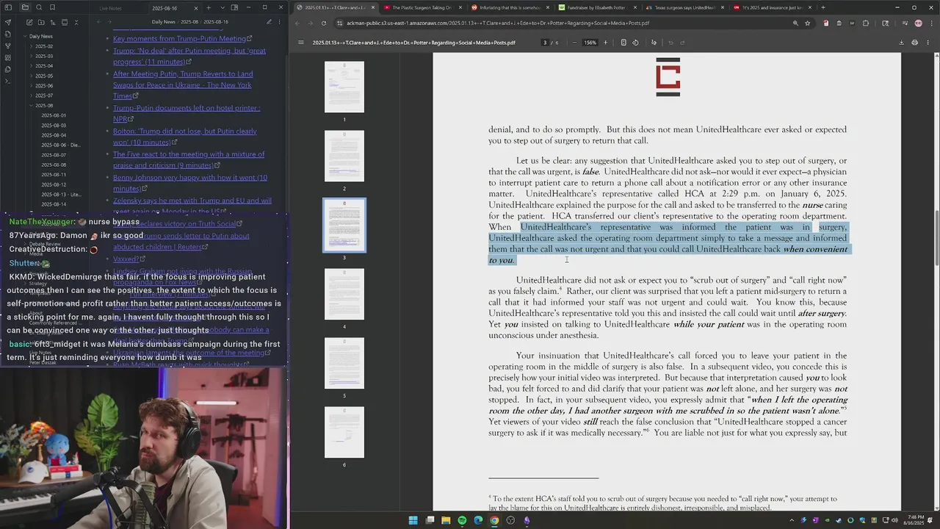Fit the PDF page to width
This screenshot has width=940, height=529.
click(x=623, y=43)
